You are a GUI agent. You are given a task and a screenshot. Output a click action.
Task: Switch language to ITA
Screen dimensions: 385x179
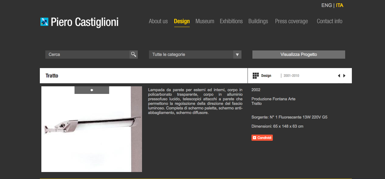click(339, 5)
